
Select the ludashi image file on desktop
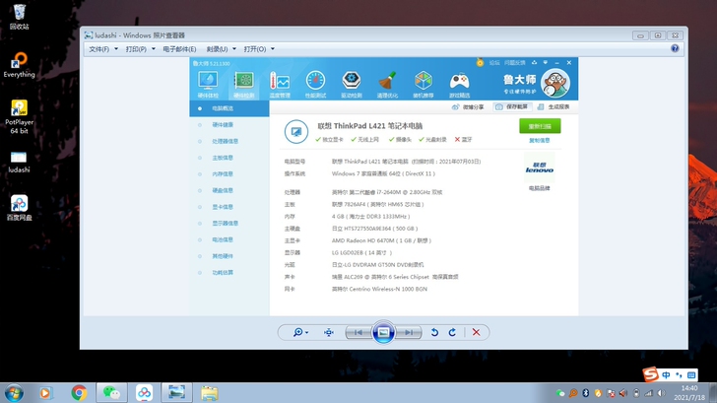coord(20,162)
